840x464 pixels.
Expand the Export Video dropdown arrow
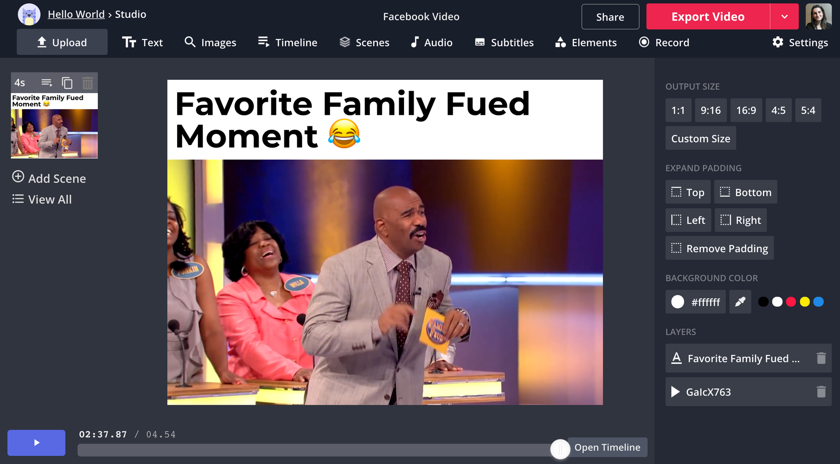pyautogui.click(x=784, y=16)
